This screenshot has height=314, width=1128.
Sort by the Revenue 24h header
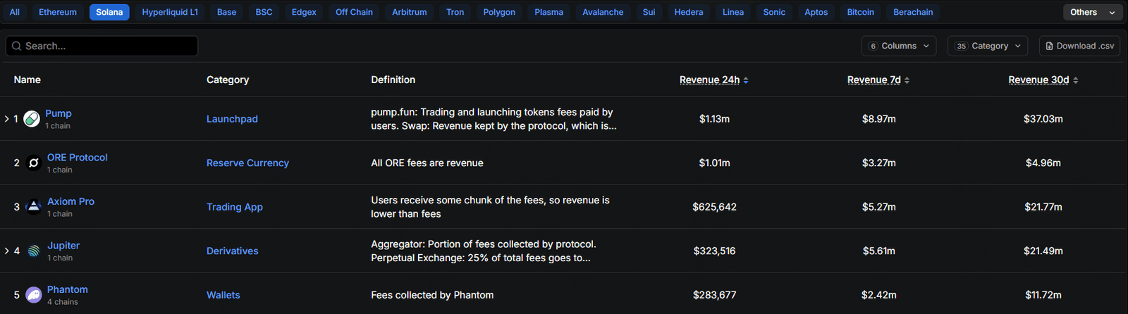709,80
